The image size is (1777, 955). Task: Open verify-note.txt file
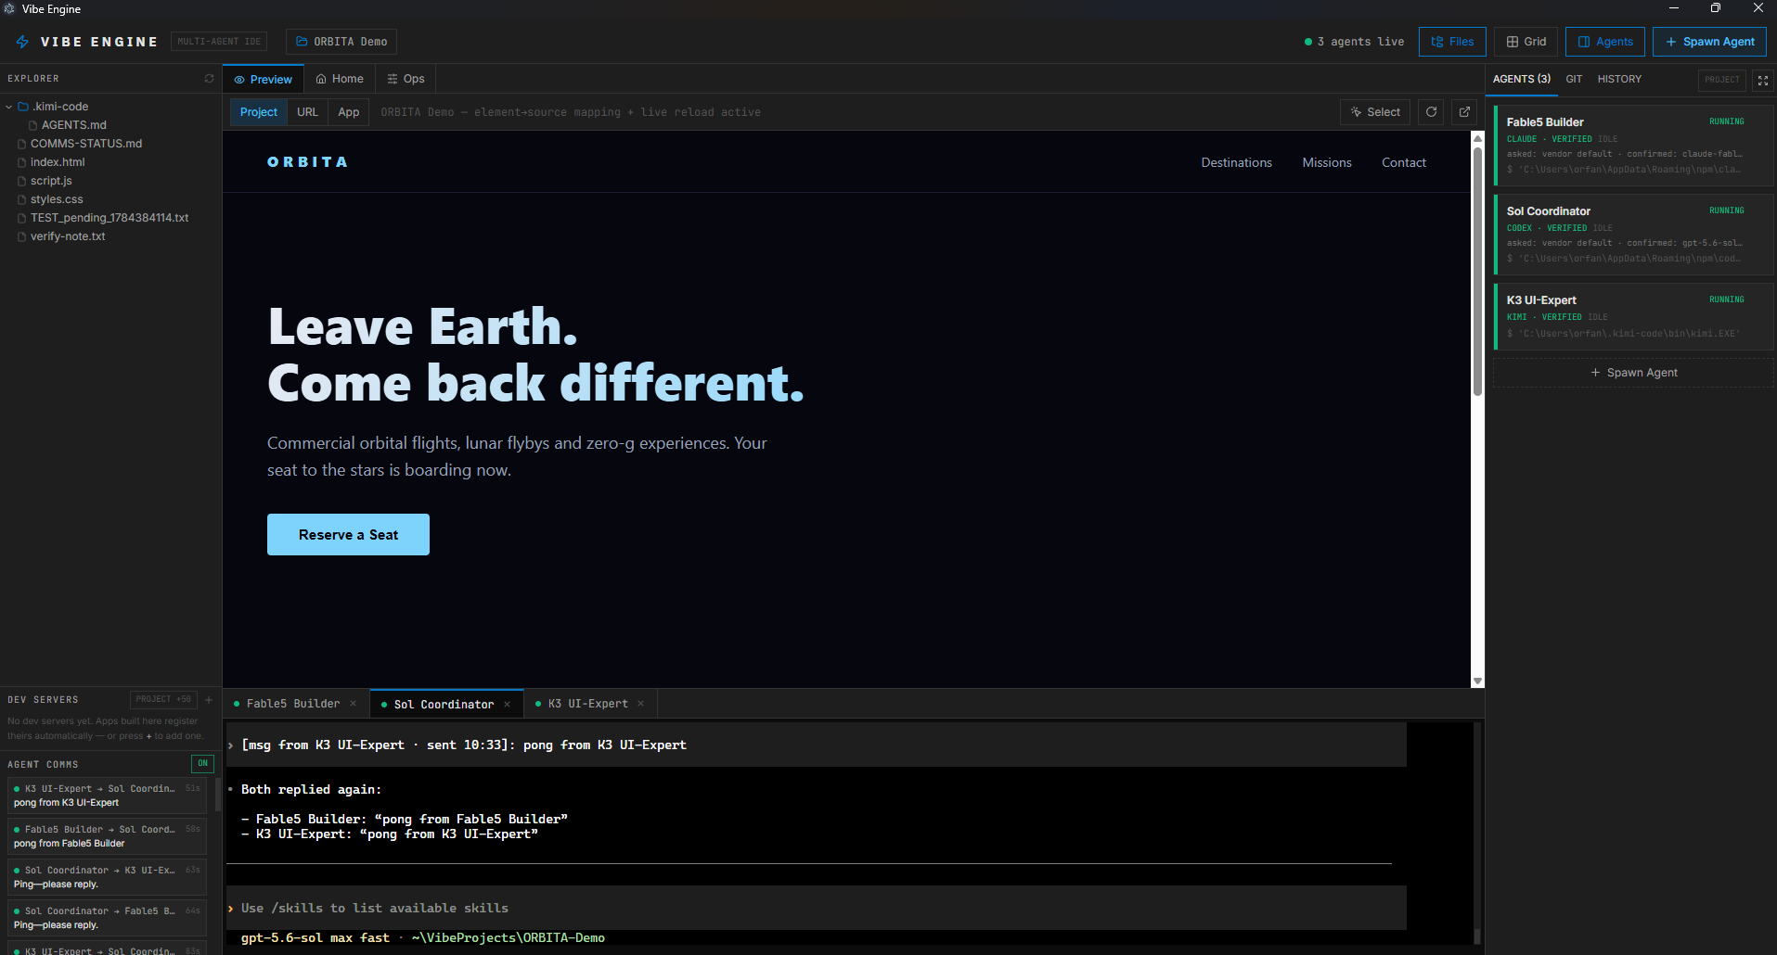coord(67,236)
